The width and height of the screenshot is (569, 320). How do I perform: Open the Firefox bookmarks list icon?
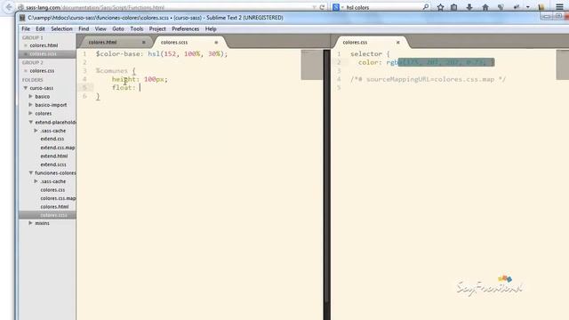click(454, 7)
